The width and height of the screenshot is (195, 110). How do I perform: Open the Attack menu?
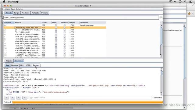tap(7, 9)
